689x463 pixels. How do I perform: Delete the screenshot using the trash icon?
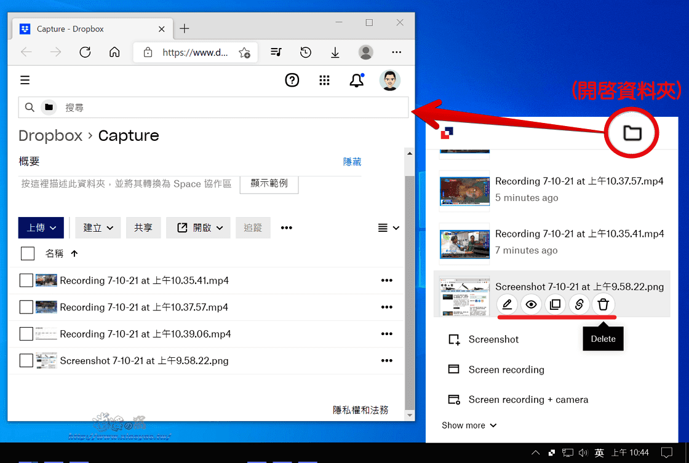[603, 304]
